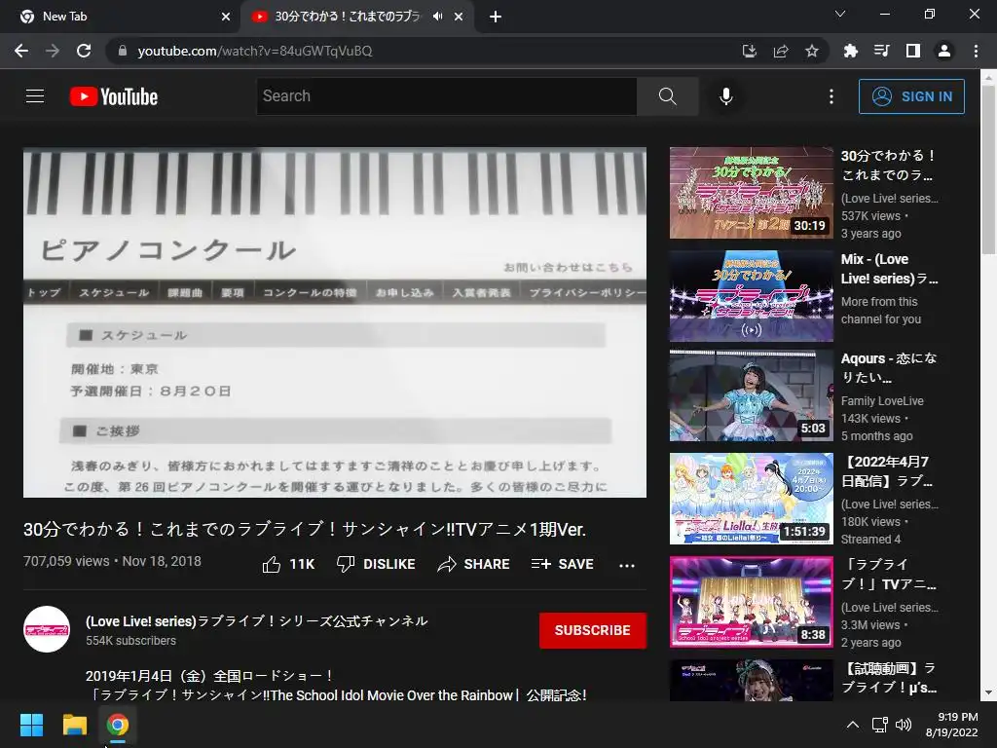Navigate back in Chrome
Image resolution: width=997 pixels, height=748 pixels.
[x=21, y=51]
